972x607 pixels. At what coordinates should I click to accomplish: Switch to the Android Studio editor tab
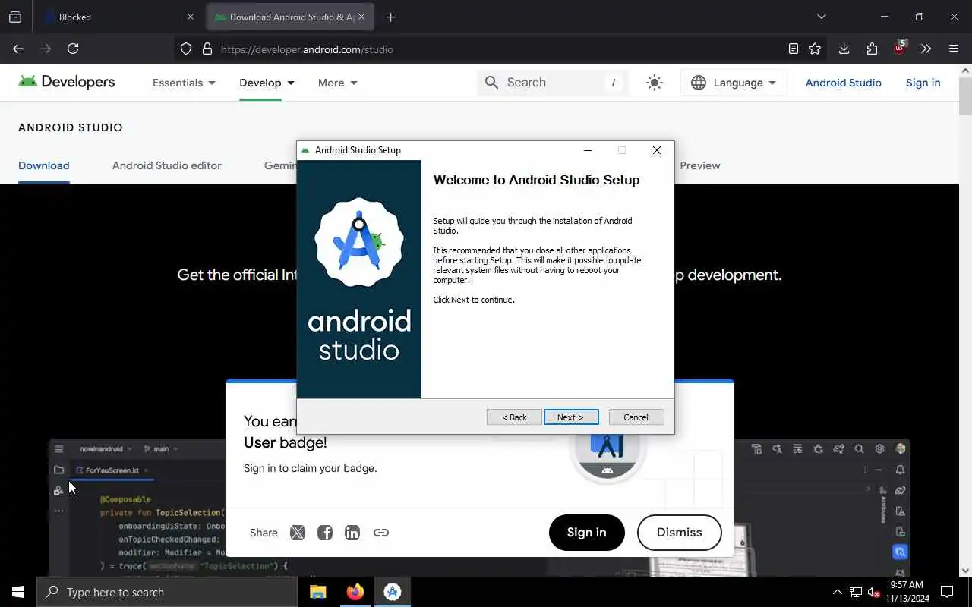pyautogui.click(x=167, y=165)
